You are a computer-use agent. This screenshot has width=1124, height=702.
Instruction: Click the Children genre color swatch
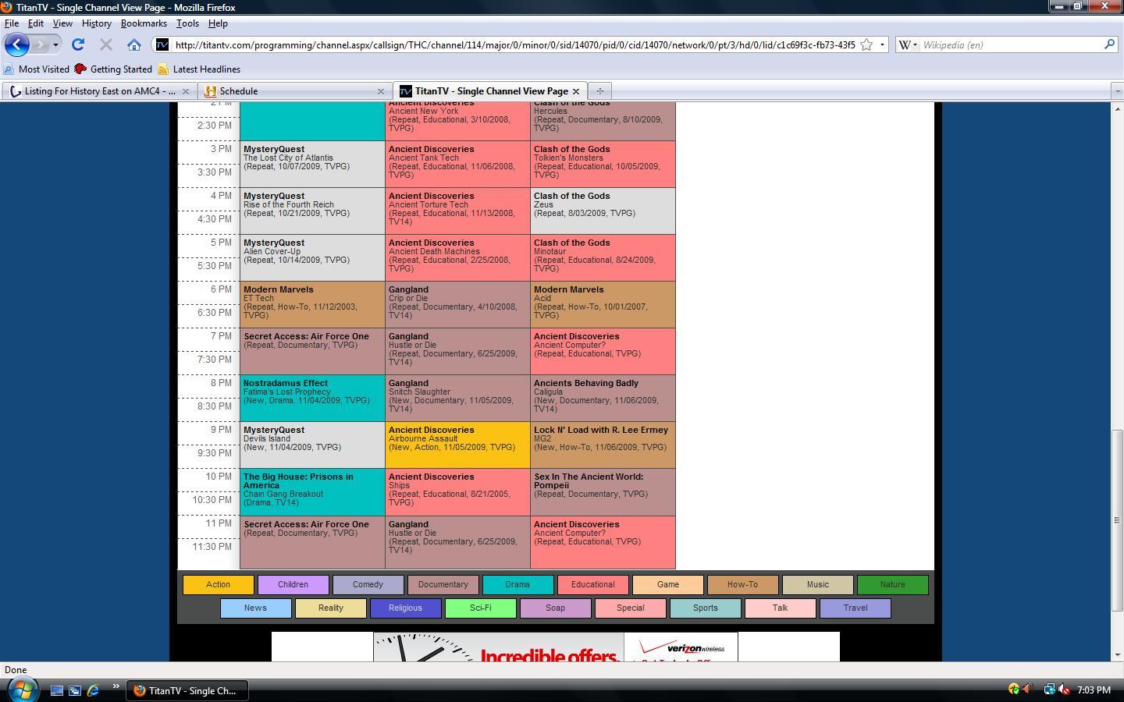point(293,584)
